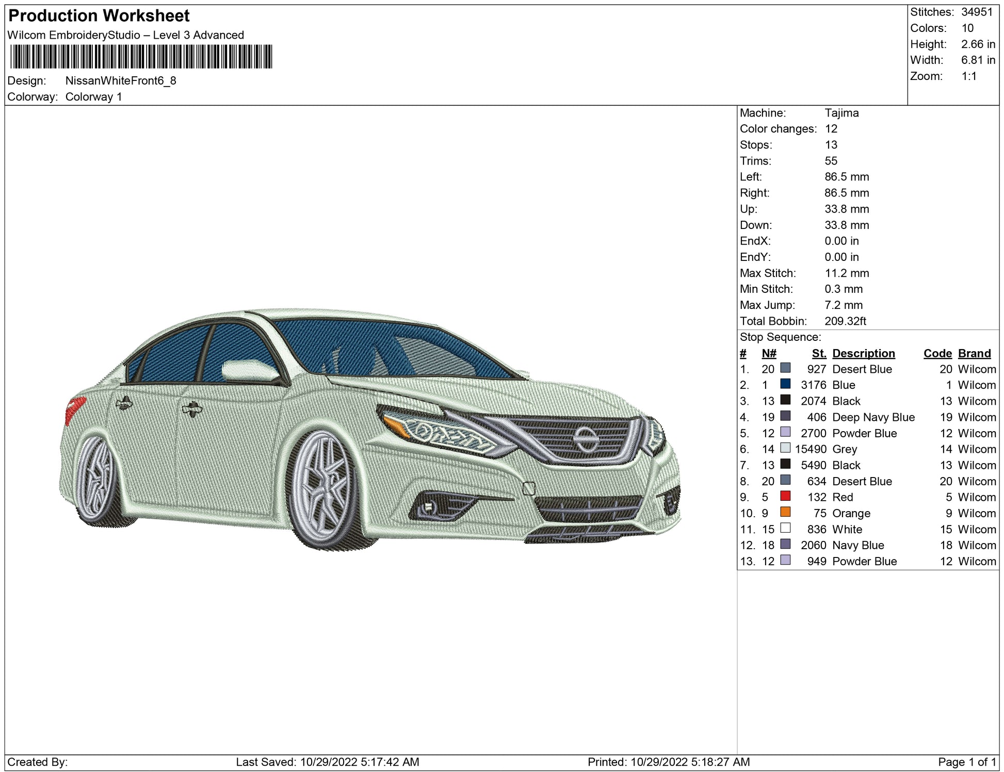Click the Deep Navy Blue color swatch
1004x772 pixels.
click(x=785, y=416)
